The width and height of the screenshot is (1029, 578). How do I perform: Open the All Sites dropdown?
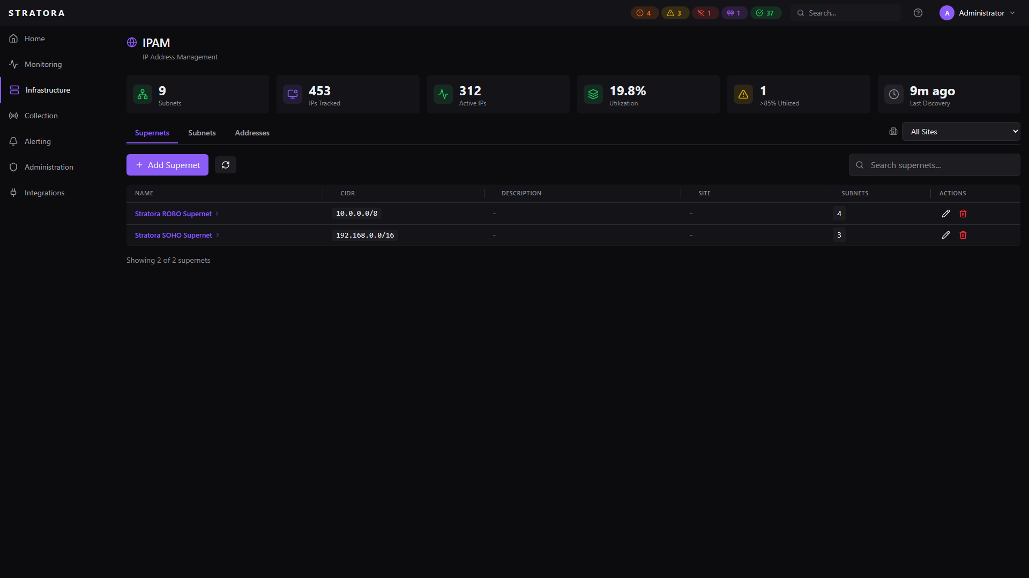pyautogui.click(x=961, y=132)
